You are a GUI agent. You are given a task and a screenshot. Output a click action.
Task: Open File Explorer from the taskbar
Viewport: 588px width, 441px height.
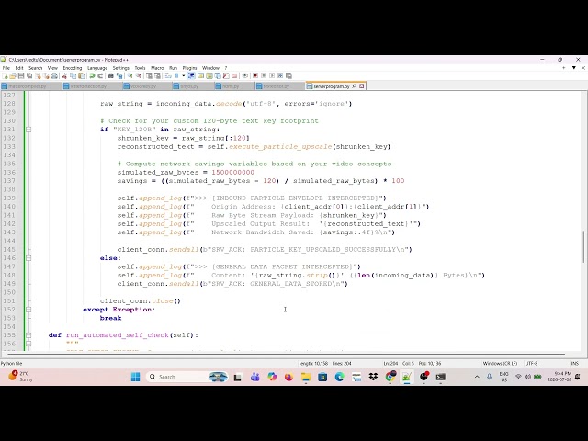pyautogui.click(x=306, y=377)
